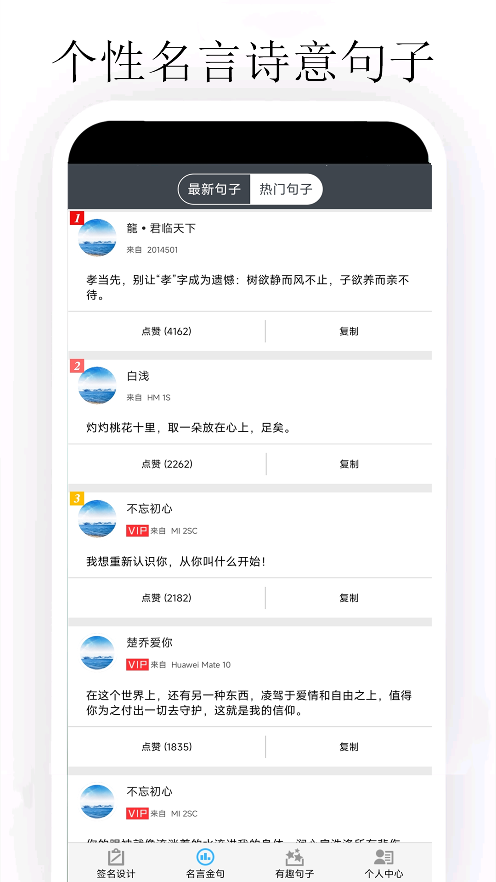496x882 pixels.
Task: Copy the 灼灼桃花十里 quote
Action: click(x=349, y=464)
